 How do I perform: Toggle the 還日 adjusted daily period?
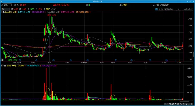coord(166,9)
